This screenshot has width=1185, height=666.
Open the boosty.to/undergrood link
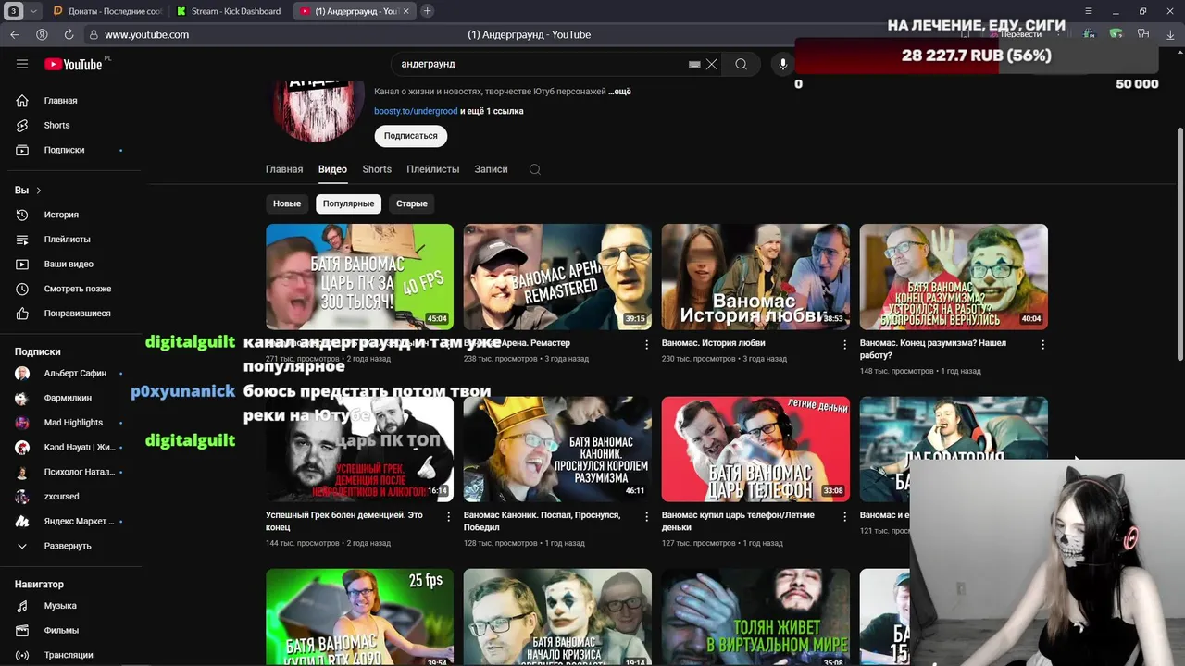coord(416,111)
